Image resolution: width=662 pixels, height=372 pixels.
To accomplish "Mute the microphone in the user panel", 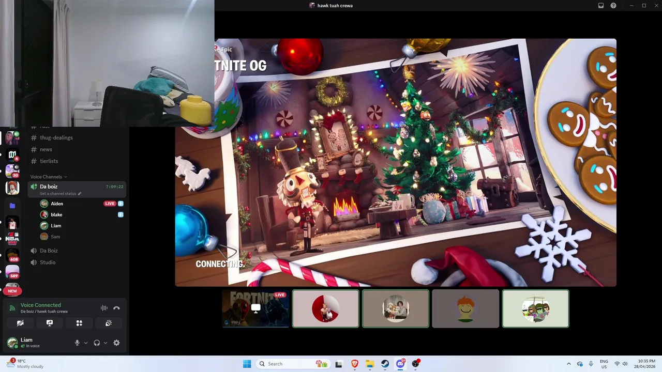I will [77, 343].
